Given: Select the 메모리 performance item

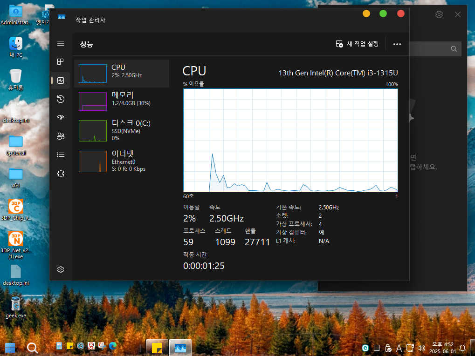Looking at the screenshot, I should pyautogui.click(x=122, y=101).
